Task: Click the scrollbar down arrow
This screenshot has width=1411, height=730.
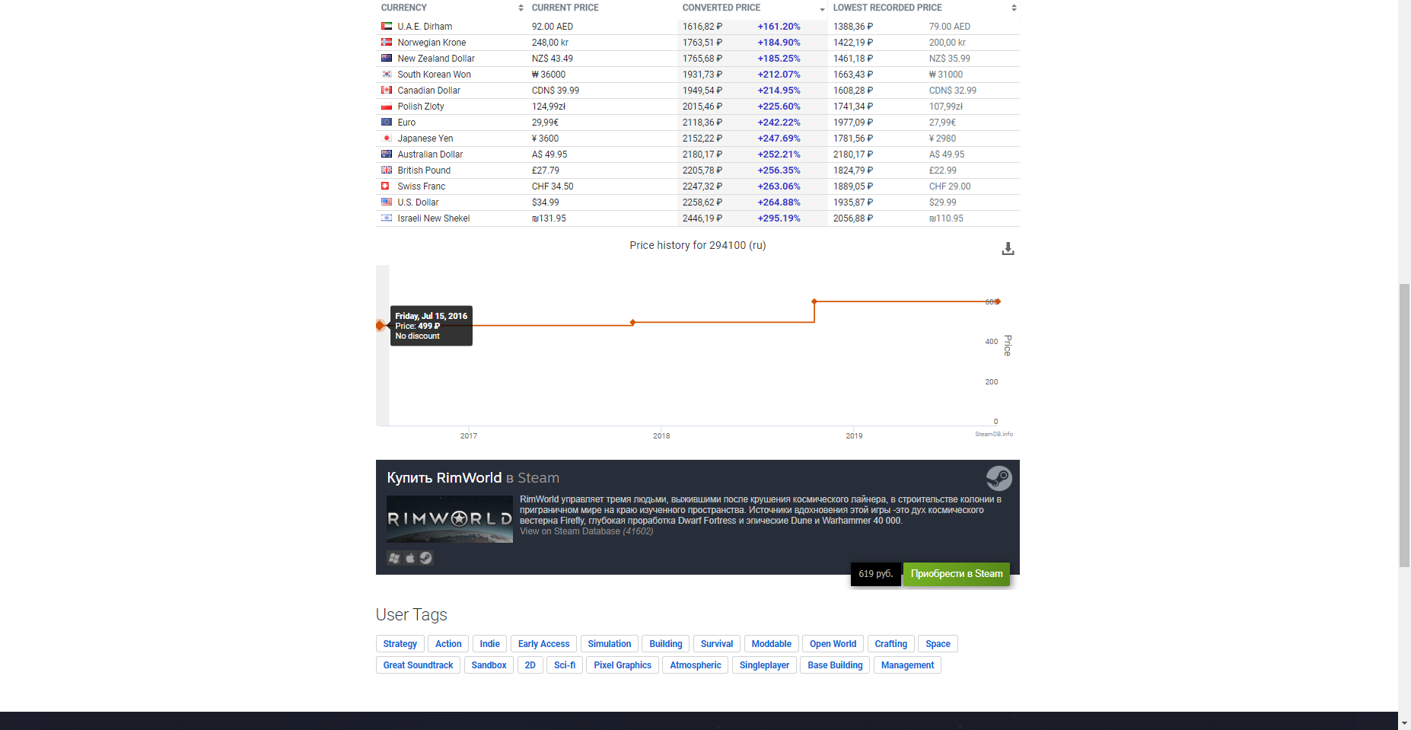Action: (1405, 722)
